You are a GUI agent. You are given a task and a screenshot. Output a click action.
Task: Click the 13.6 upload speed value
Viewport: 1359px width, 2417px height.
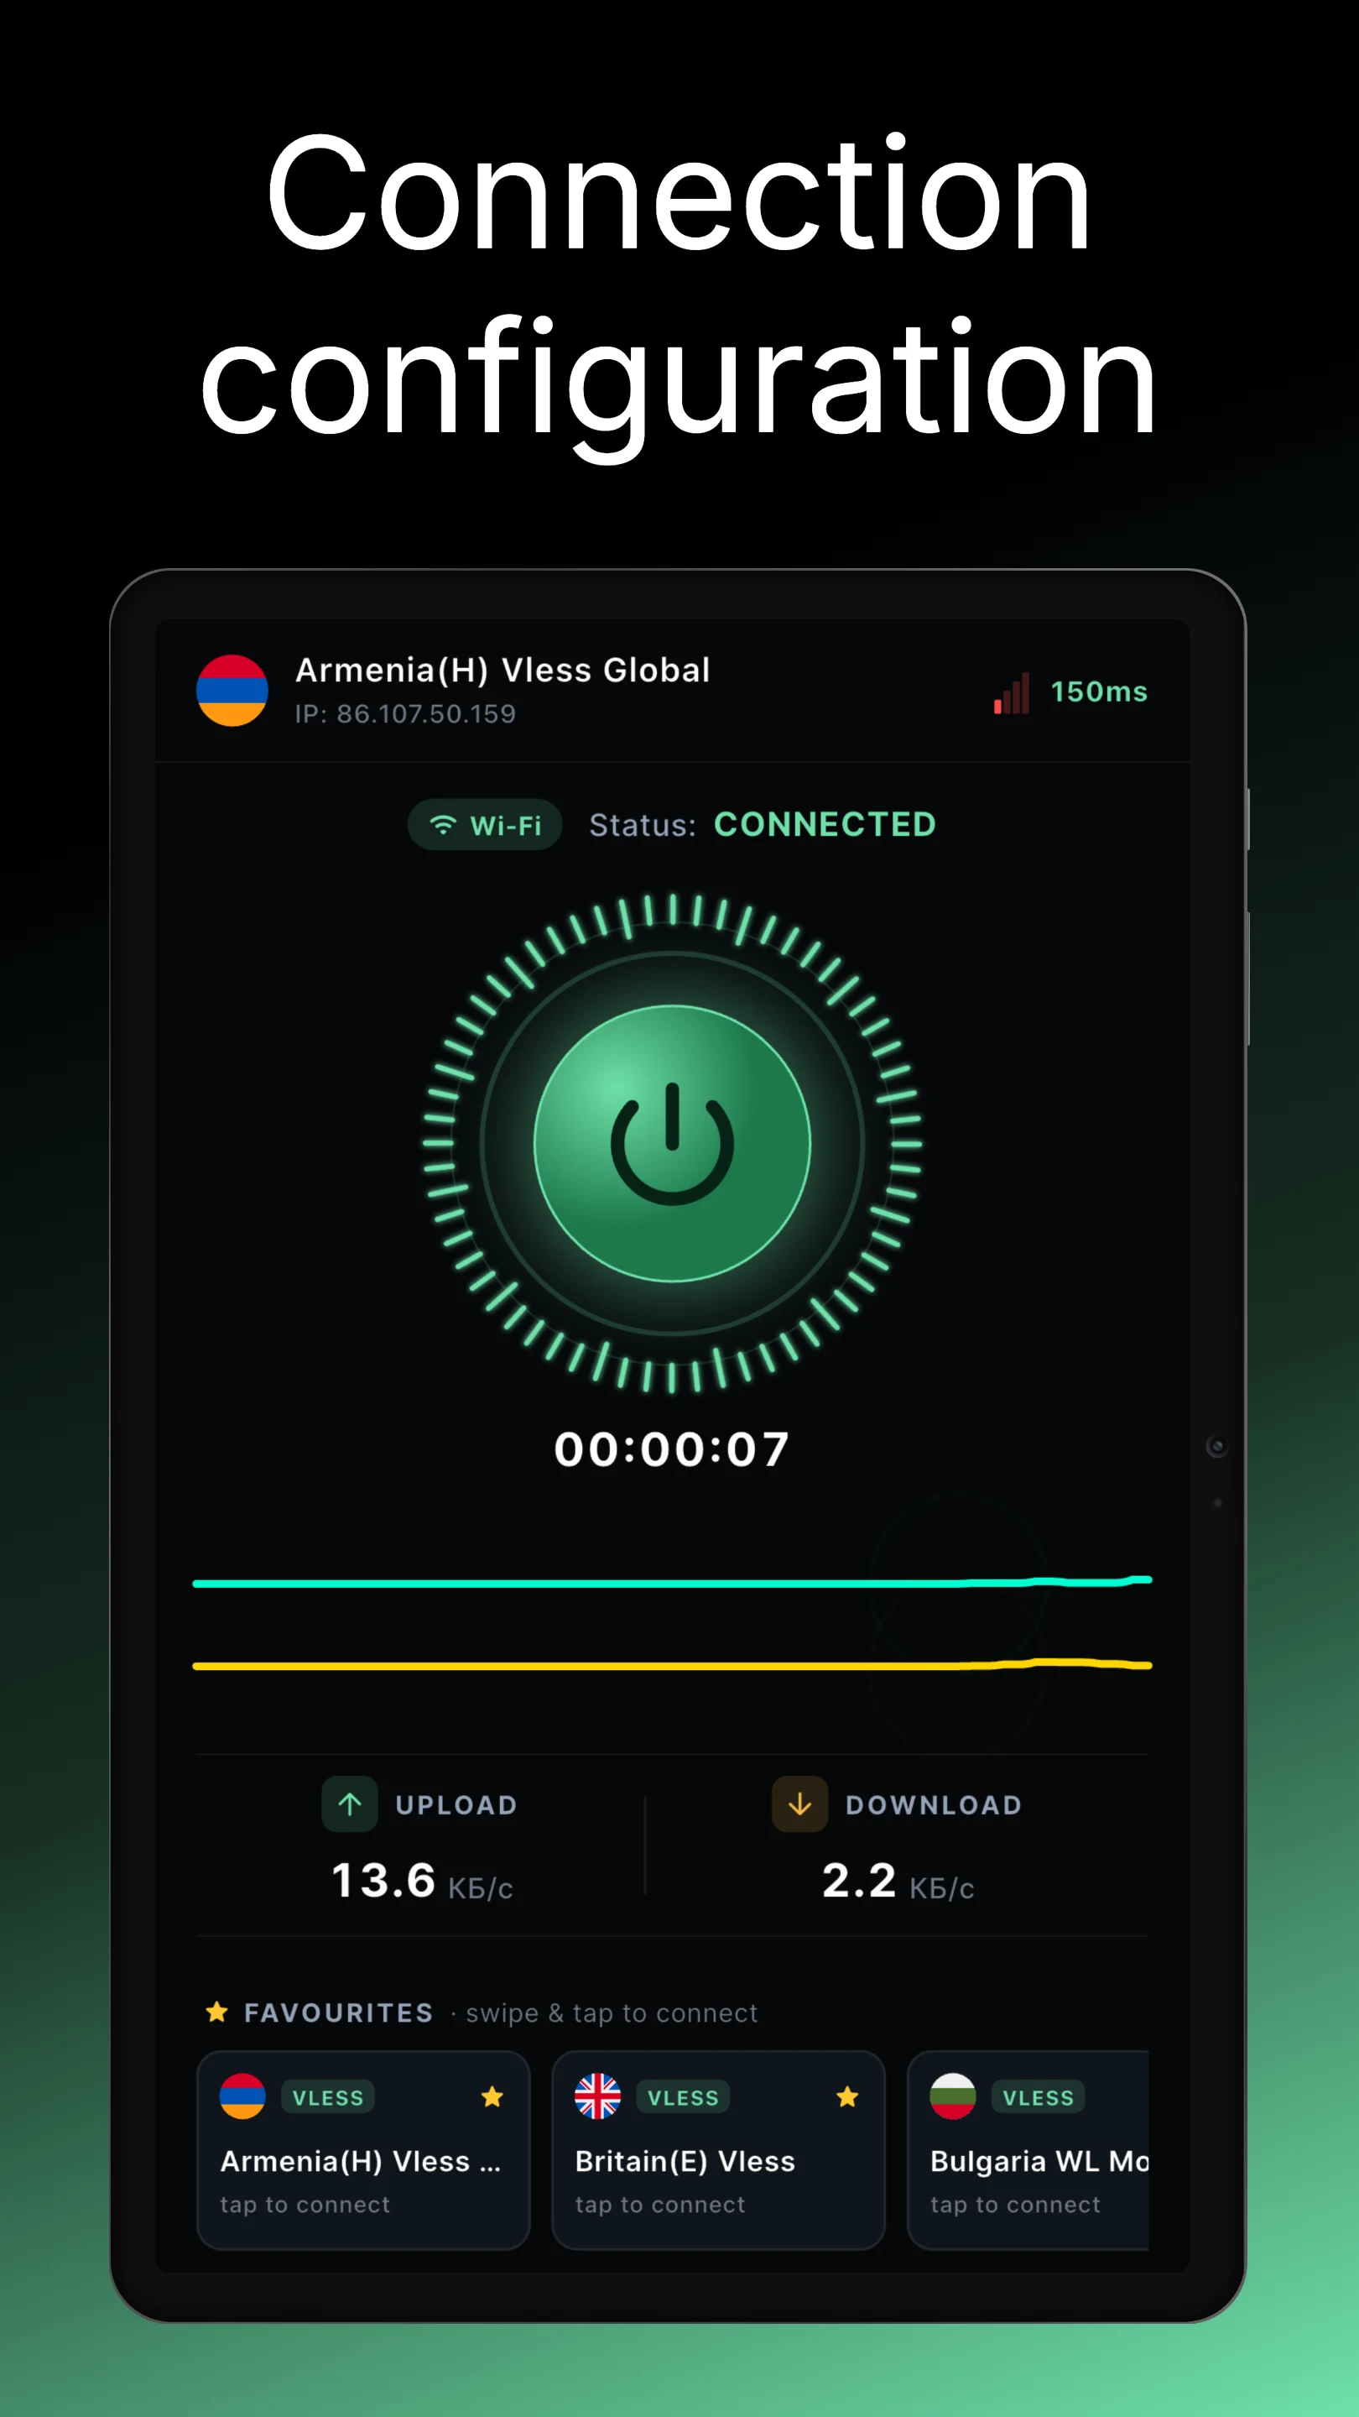click(x=383, y=1882)
